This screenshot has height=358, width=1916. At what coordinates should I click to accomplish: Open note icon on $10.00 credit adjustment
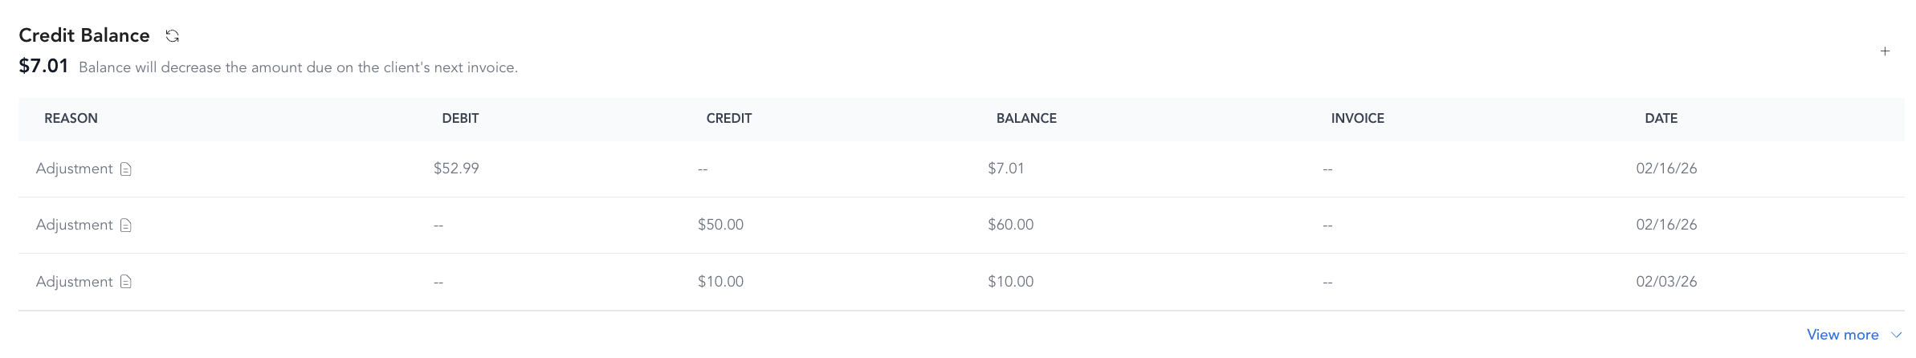[125, 282]
